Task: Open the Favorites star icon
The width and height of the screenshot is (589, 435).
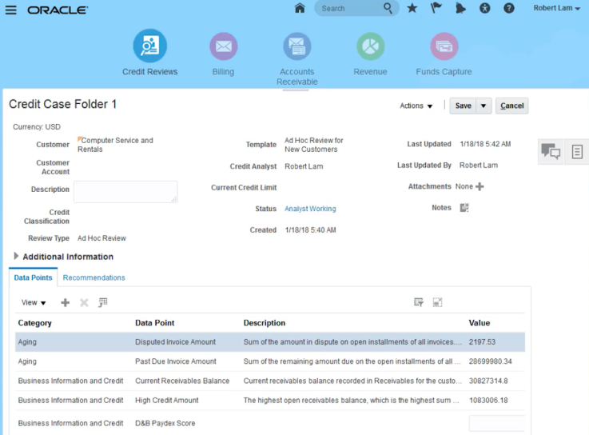Action: [x=412, y=9]
